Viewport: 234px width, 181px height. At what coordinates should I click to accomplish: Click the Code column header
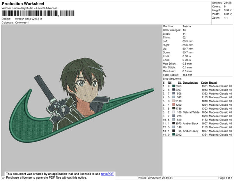(204, 83)
